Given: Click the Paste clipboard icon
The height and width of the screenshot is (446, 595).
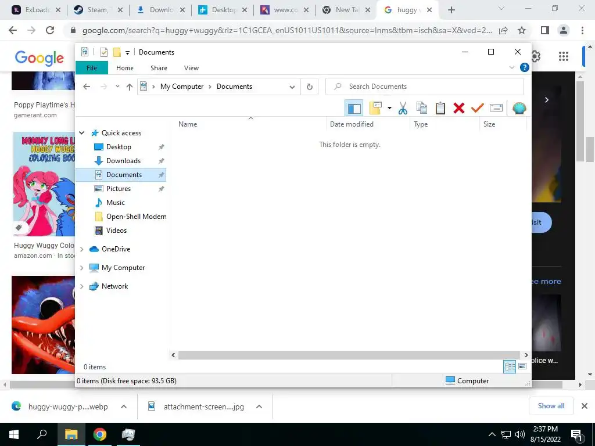Looking at the screenshot, I should pos(440,108).
